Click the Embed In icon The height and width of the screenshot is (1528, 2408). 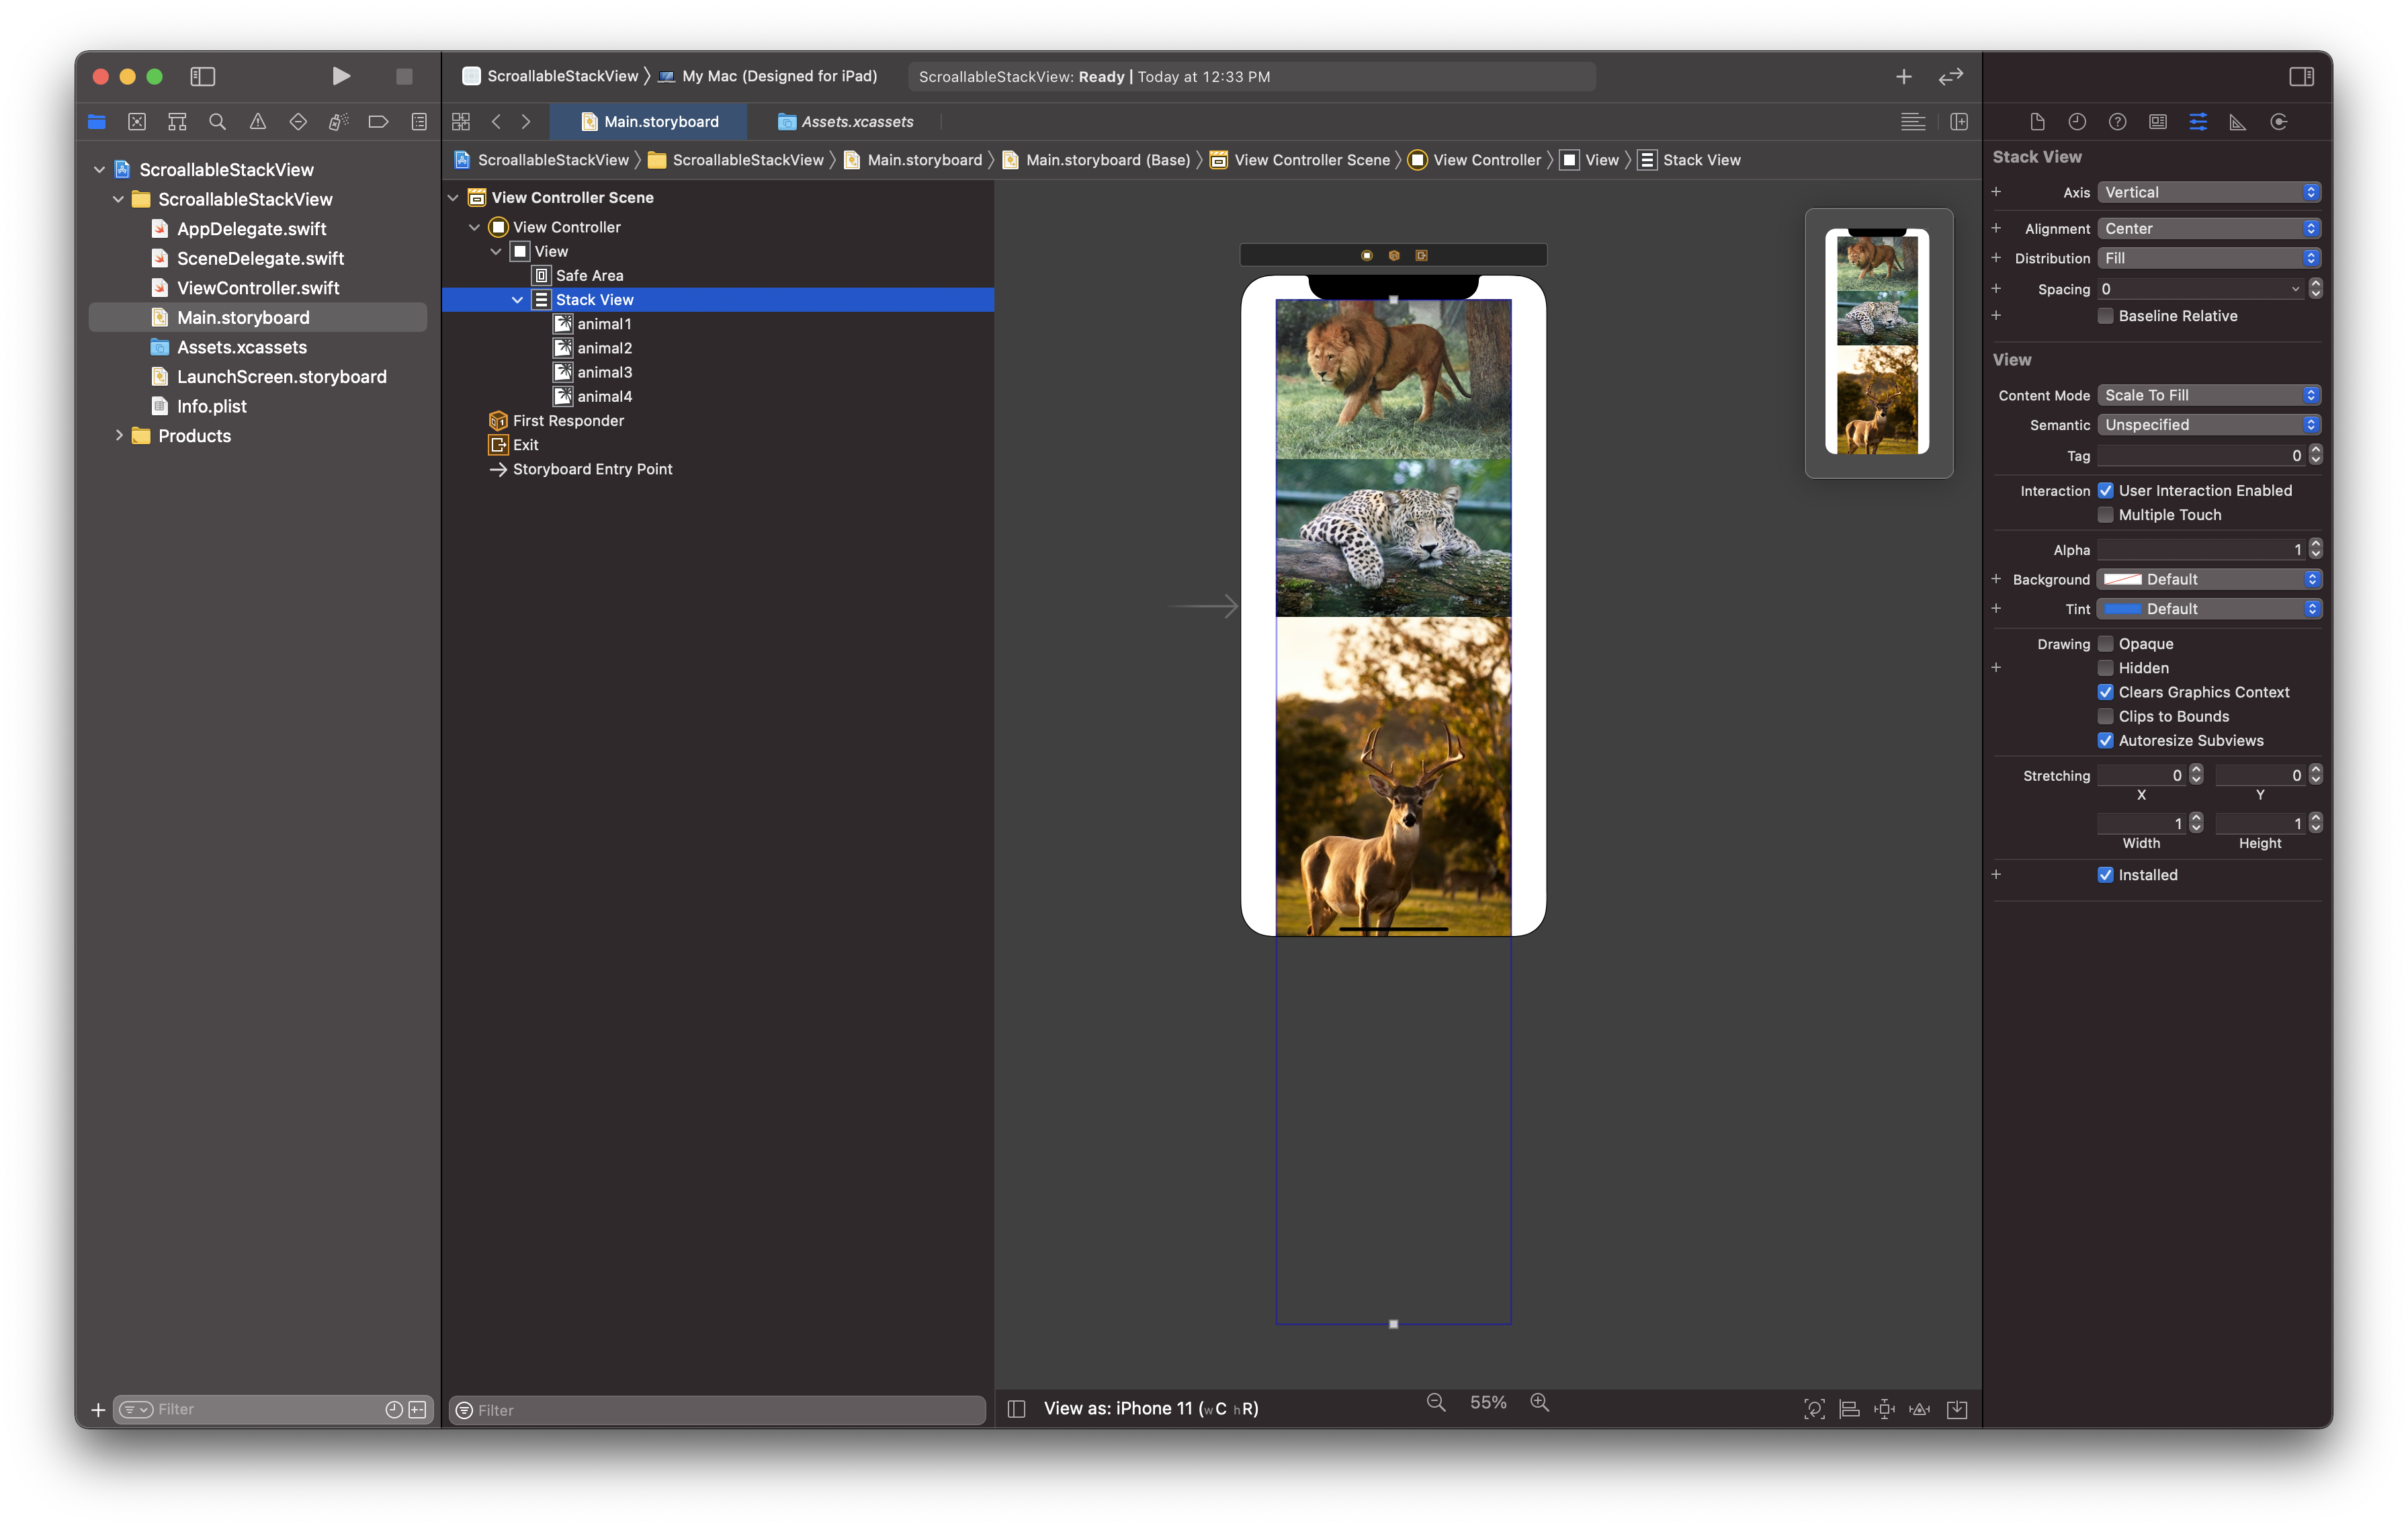1957,1409
